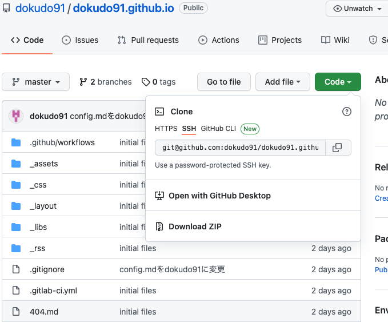Open the .github/workflows folder
Screen dimensions: 388x322
tap(62, 142)
